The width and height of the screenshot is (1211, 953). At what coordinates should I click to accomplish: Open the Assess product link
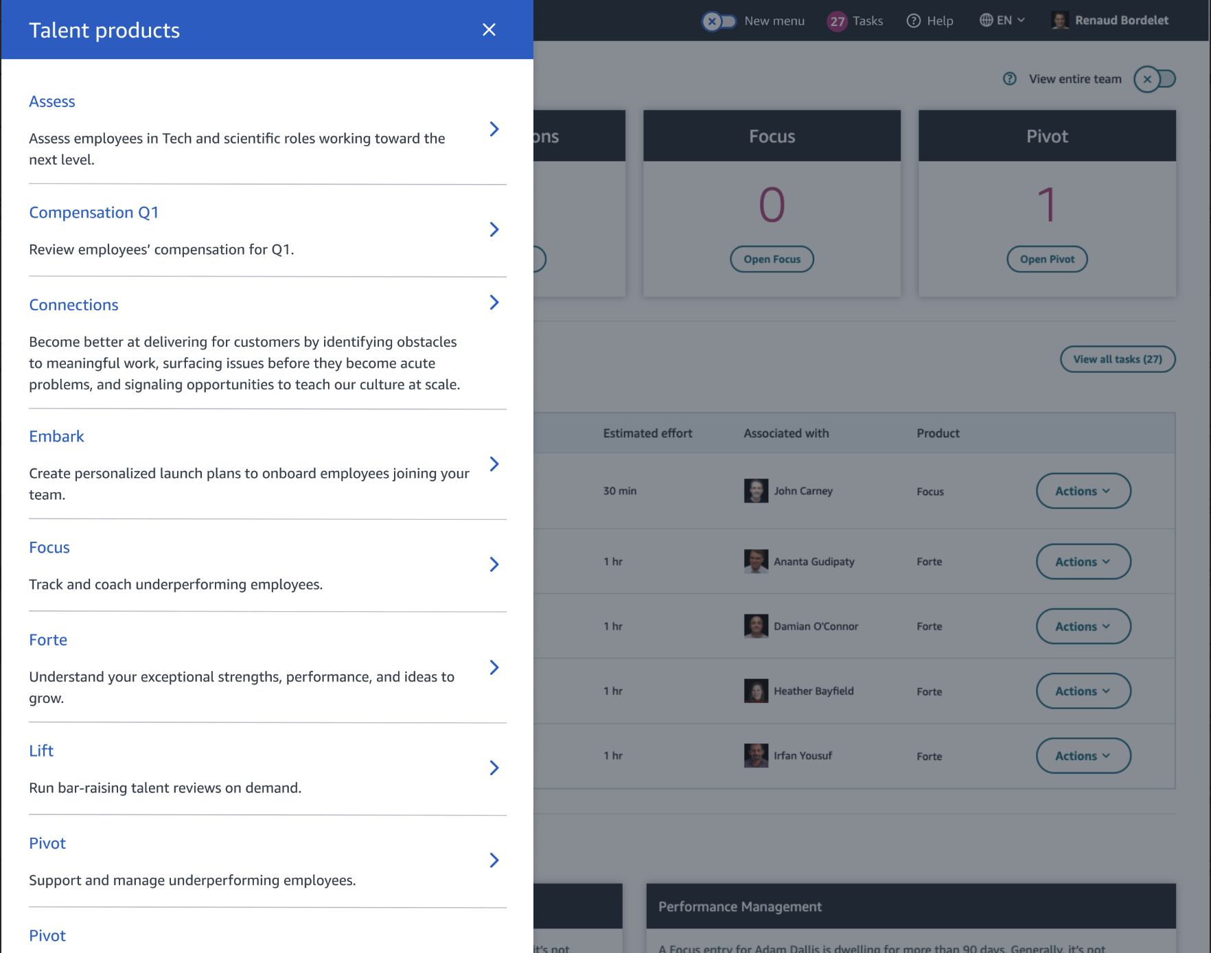tap(52, 102)
